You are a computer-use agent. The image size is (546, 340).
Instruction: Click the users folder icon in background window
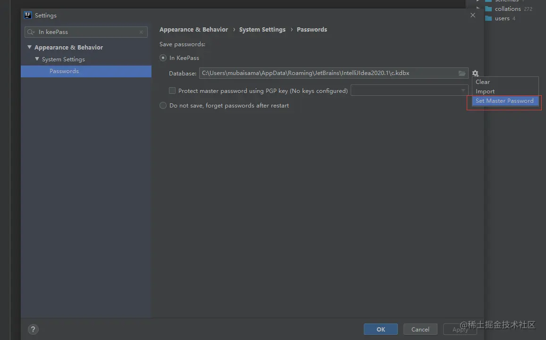(x=488, y=18)
